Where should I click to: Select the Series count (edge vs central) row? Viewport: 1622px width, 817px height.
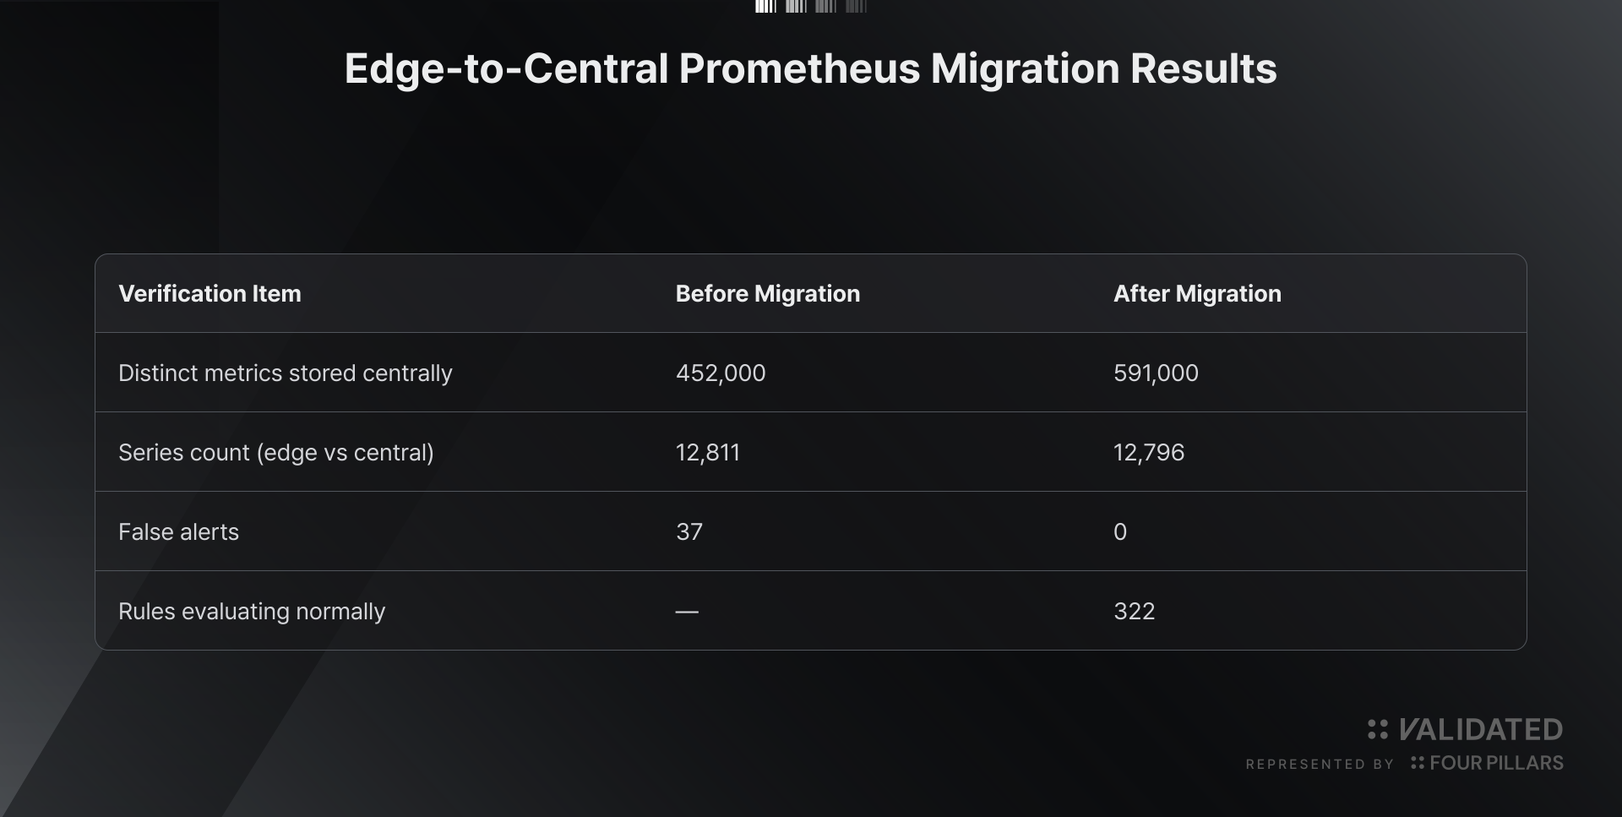(811, 452)
